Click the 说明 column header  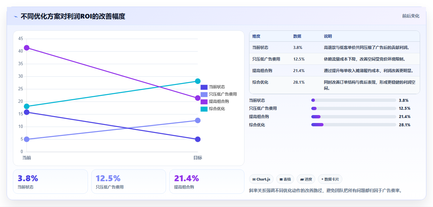[x=328, y=36]
